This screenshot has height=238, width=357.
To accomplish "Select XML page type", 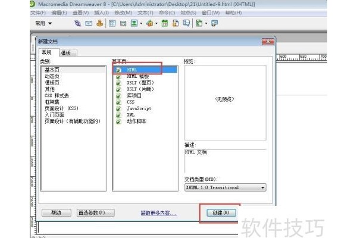I will click(145, 115).
